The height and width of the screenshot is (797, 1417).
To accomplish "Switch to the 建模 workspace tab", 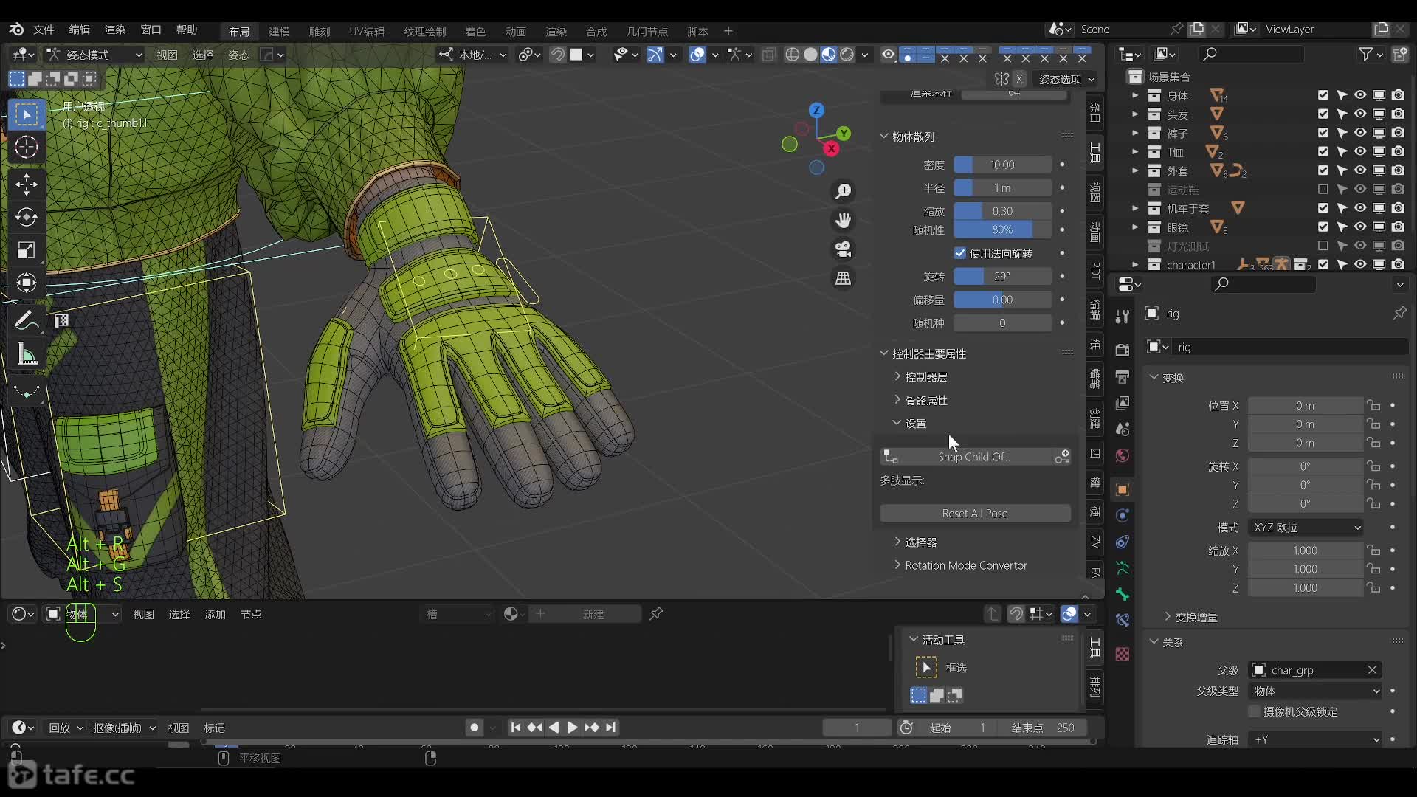I will (279, 31).
